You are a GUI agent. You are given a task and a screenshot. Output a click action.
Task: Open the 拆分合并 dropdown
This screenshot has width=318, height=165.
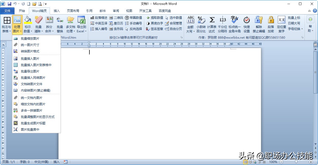point(49,25)
